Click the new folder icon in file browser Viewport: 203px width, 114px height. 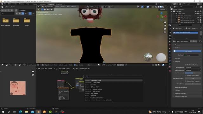tap(16, 10)
